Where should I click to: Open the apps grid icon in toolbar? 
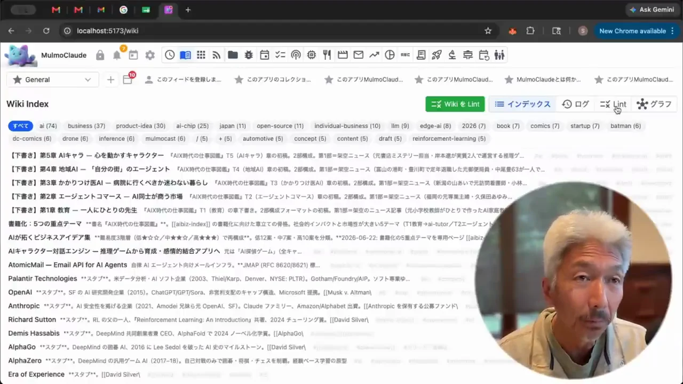201,55
